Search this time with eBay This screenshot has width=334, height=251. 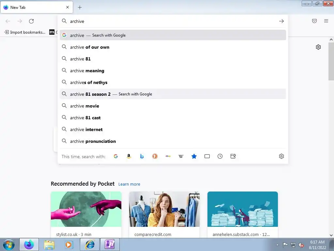coord(168,156)
